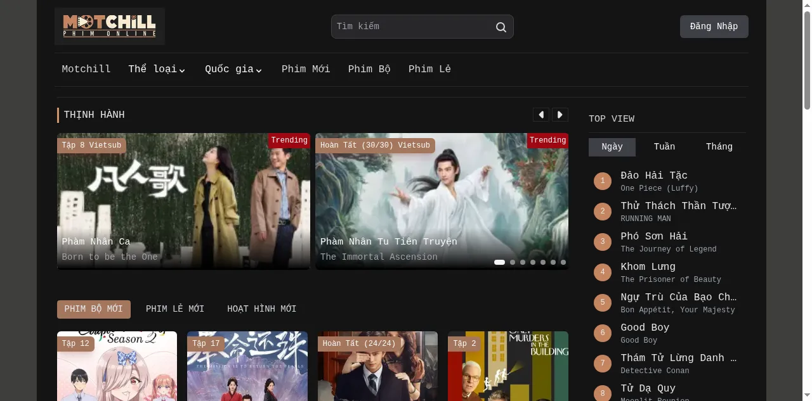Open the Only Murders in the Building poster
Viewport: 812px width, 401px height.
(x=508, y=366)
